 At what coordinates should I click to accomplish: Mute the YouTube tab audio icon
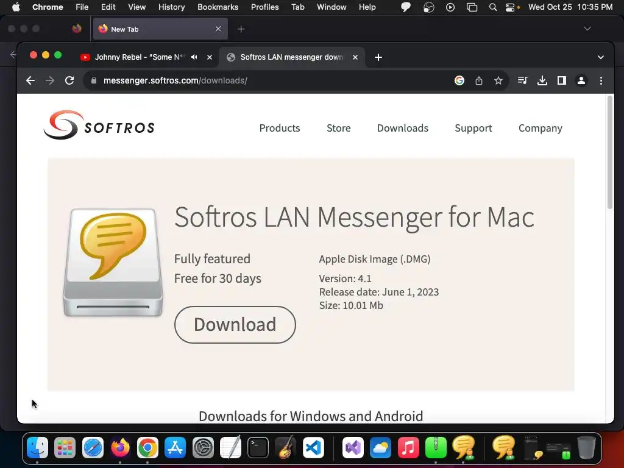coord(194,57)
